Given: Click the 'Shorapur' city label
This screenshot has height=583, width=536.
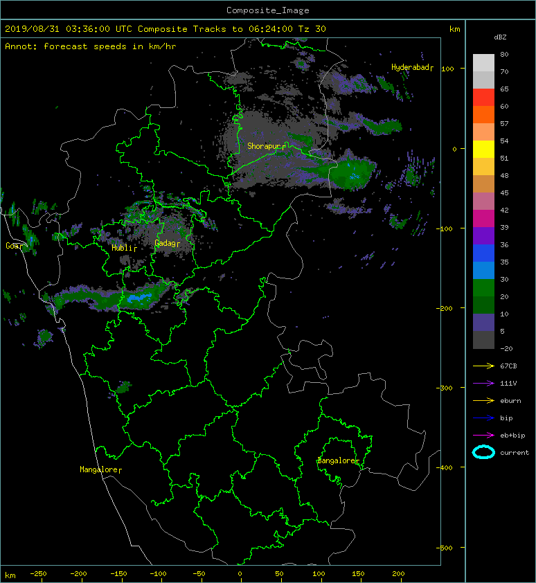Looking at the screenshot, I should [264, 146].
